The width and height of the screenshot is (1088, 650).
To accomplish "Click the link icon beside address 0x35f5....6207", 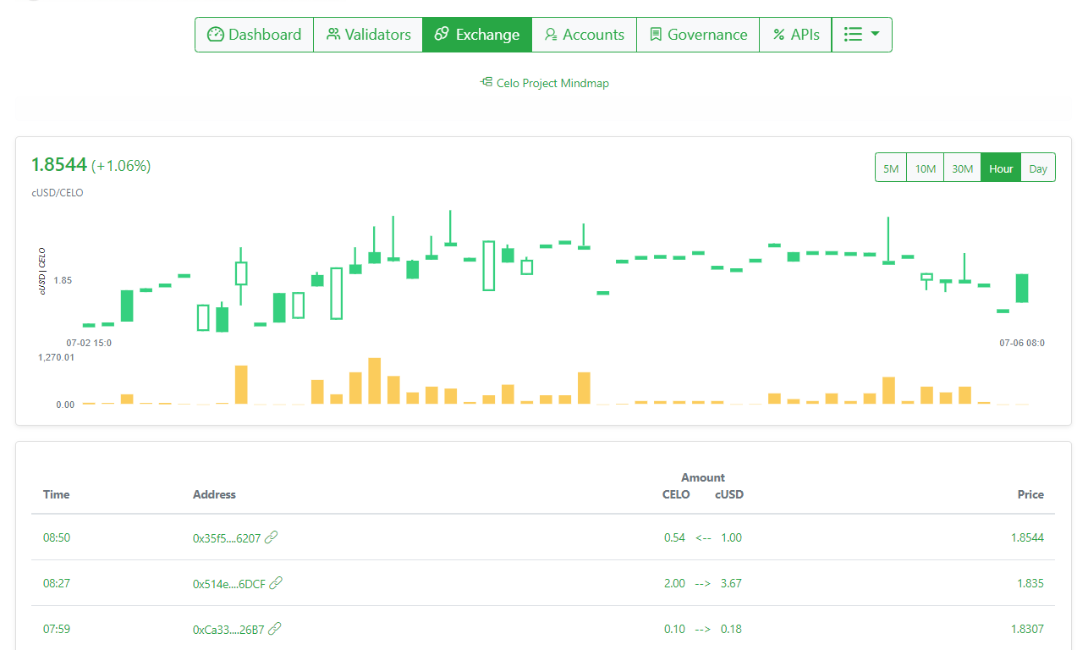I will pyautogui.click(x=271, y=537).
